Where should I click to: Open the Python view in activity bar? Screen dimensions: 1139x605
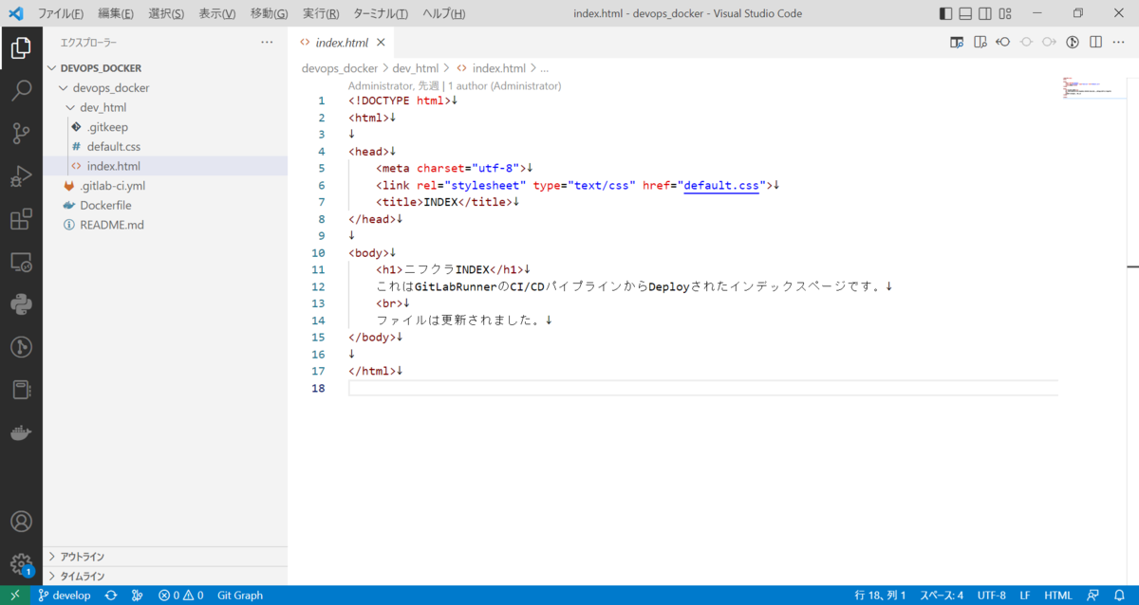click(x=21, y=304)
